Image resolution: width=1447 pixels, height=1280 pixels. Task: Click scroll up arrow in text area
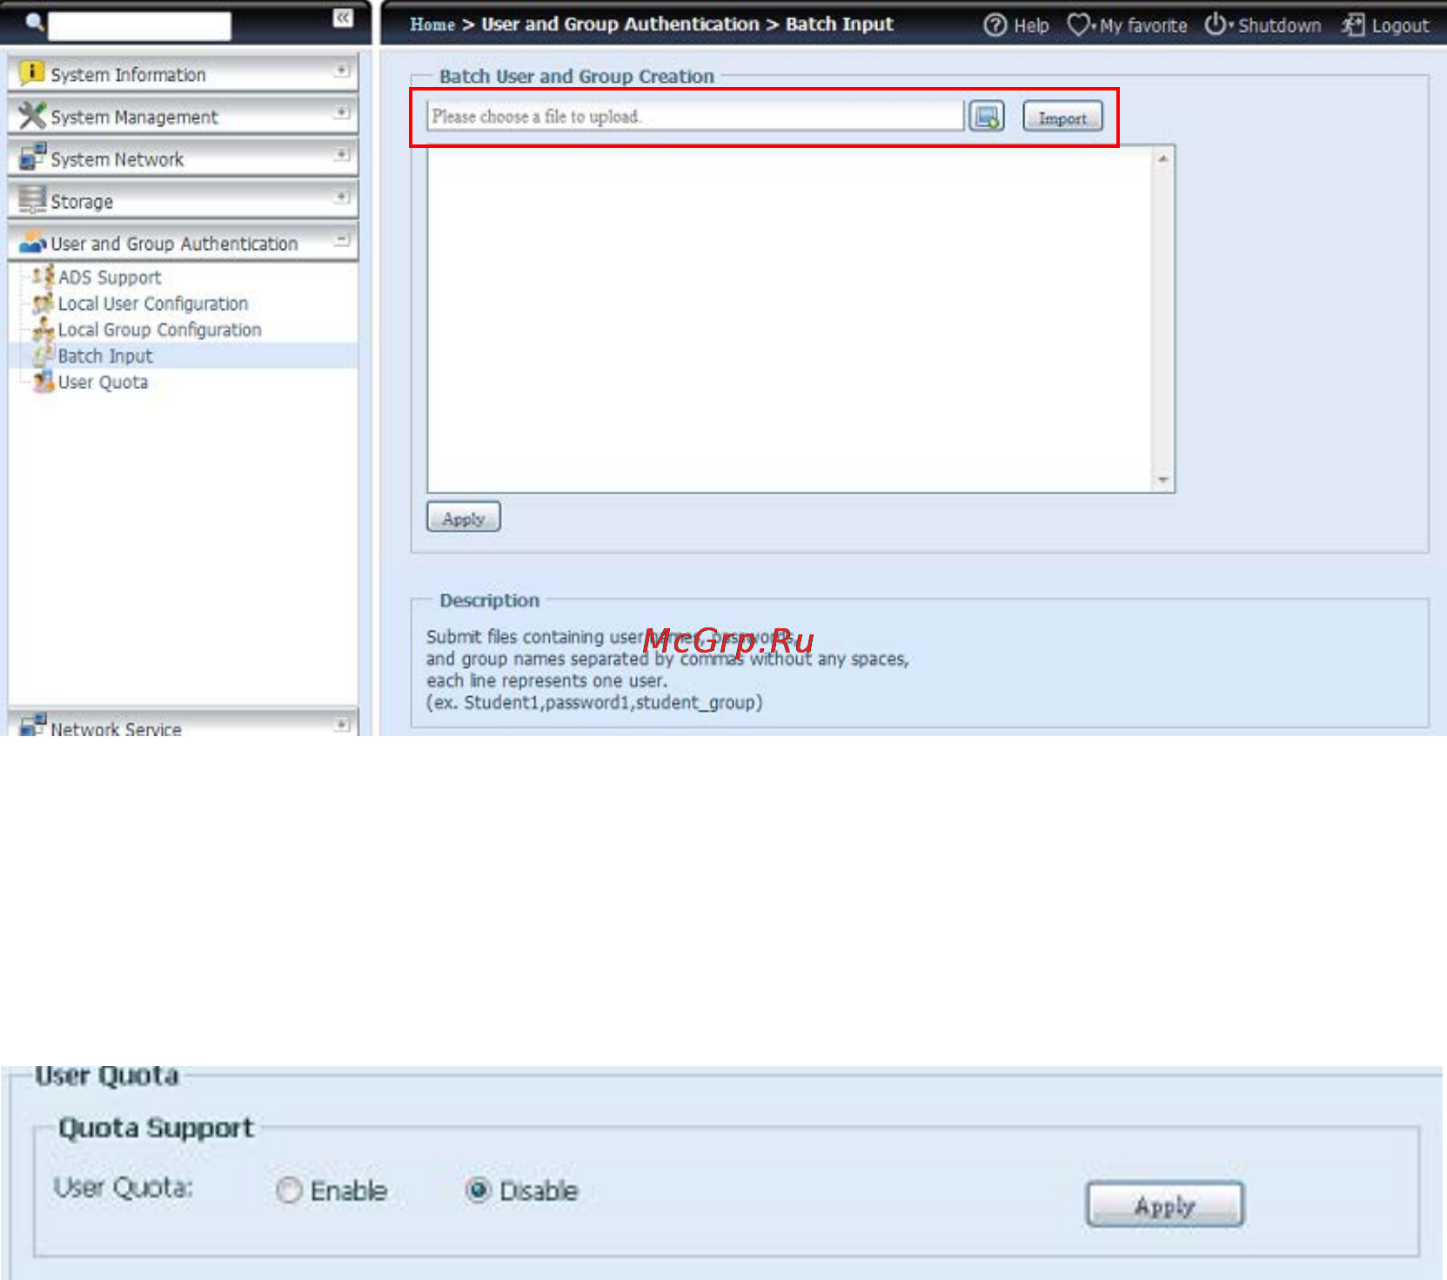pos(1162,158)
